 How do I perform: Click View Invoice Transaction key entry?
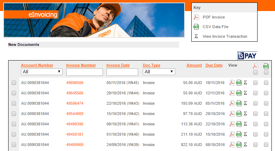(x=225, y=36)
